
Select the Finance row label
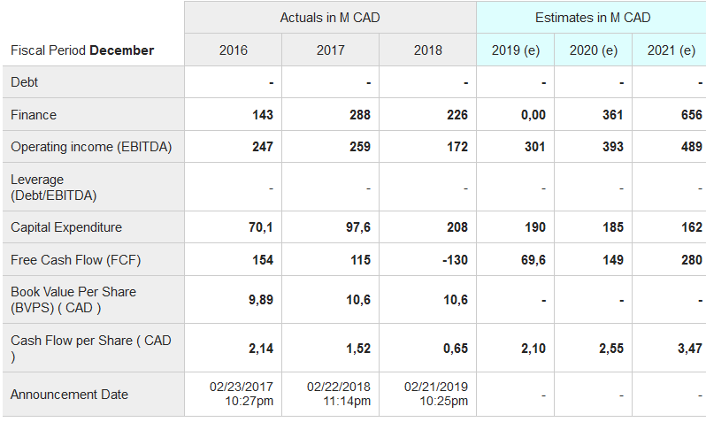34,115
